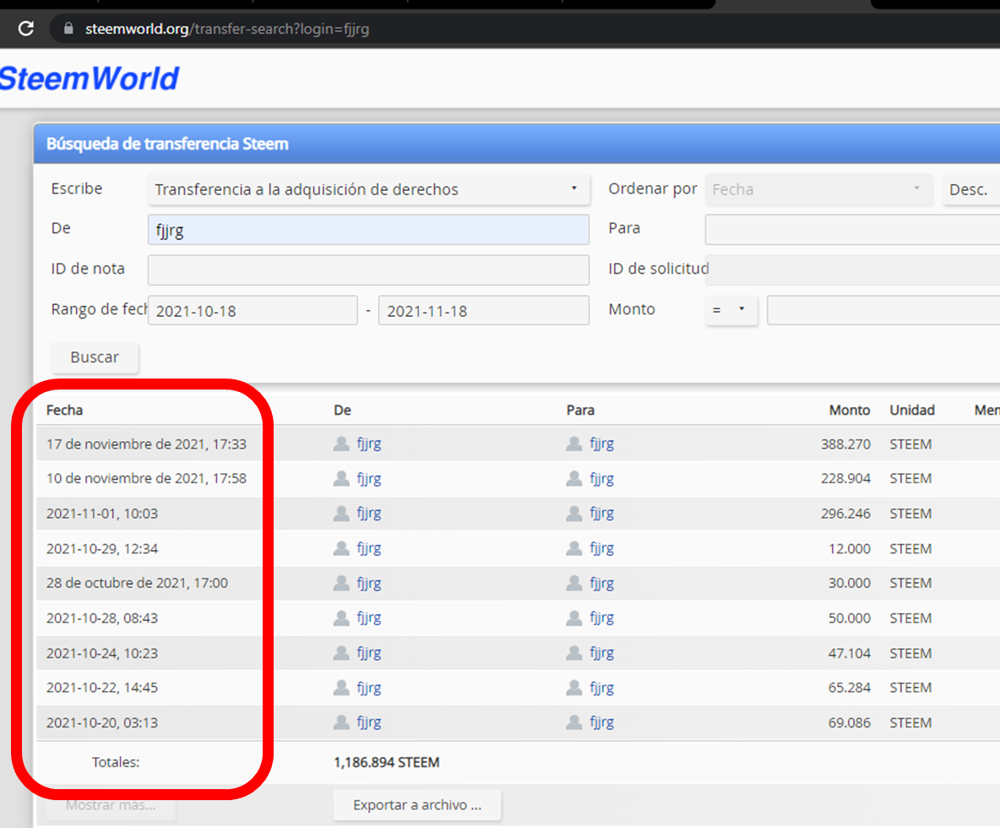
Task: Open sender fjjrg link in 388.270 row
Action: tap(368, 444)
